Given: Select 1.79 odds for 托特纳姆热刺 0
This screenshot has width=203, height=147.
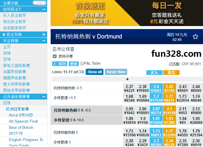Looking at the screenshot, I should (x=196, y=133).
